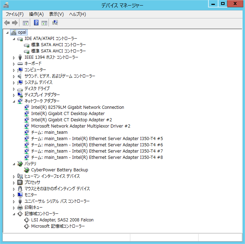Screen dimensions: 245x244
Task: Select main_team Ethernet Server Adapter I350-T4 #5
Action: point(97,139)
